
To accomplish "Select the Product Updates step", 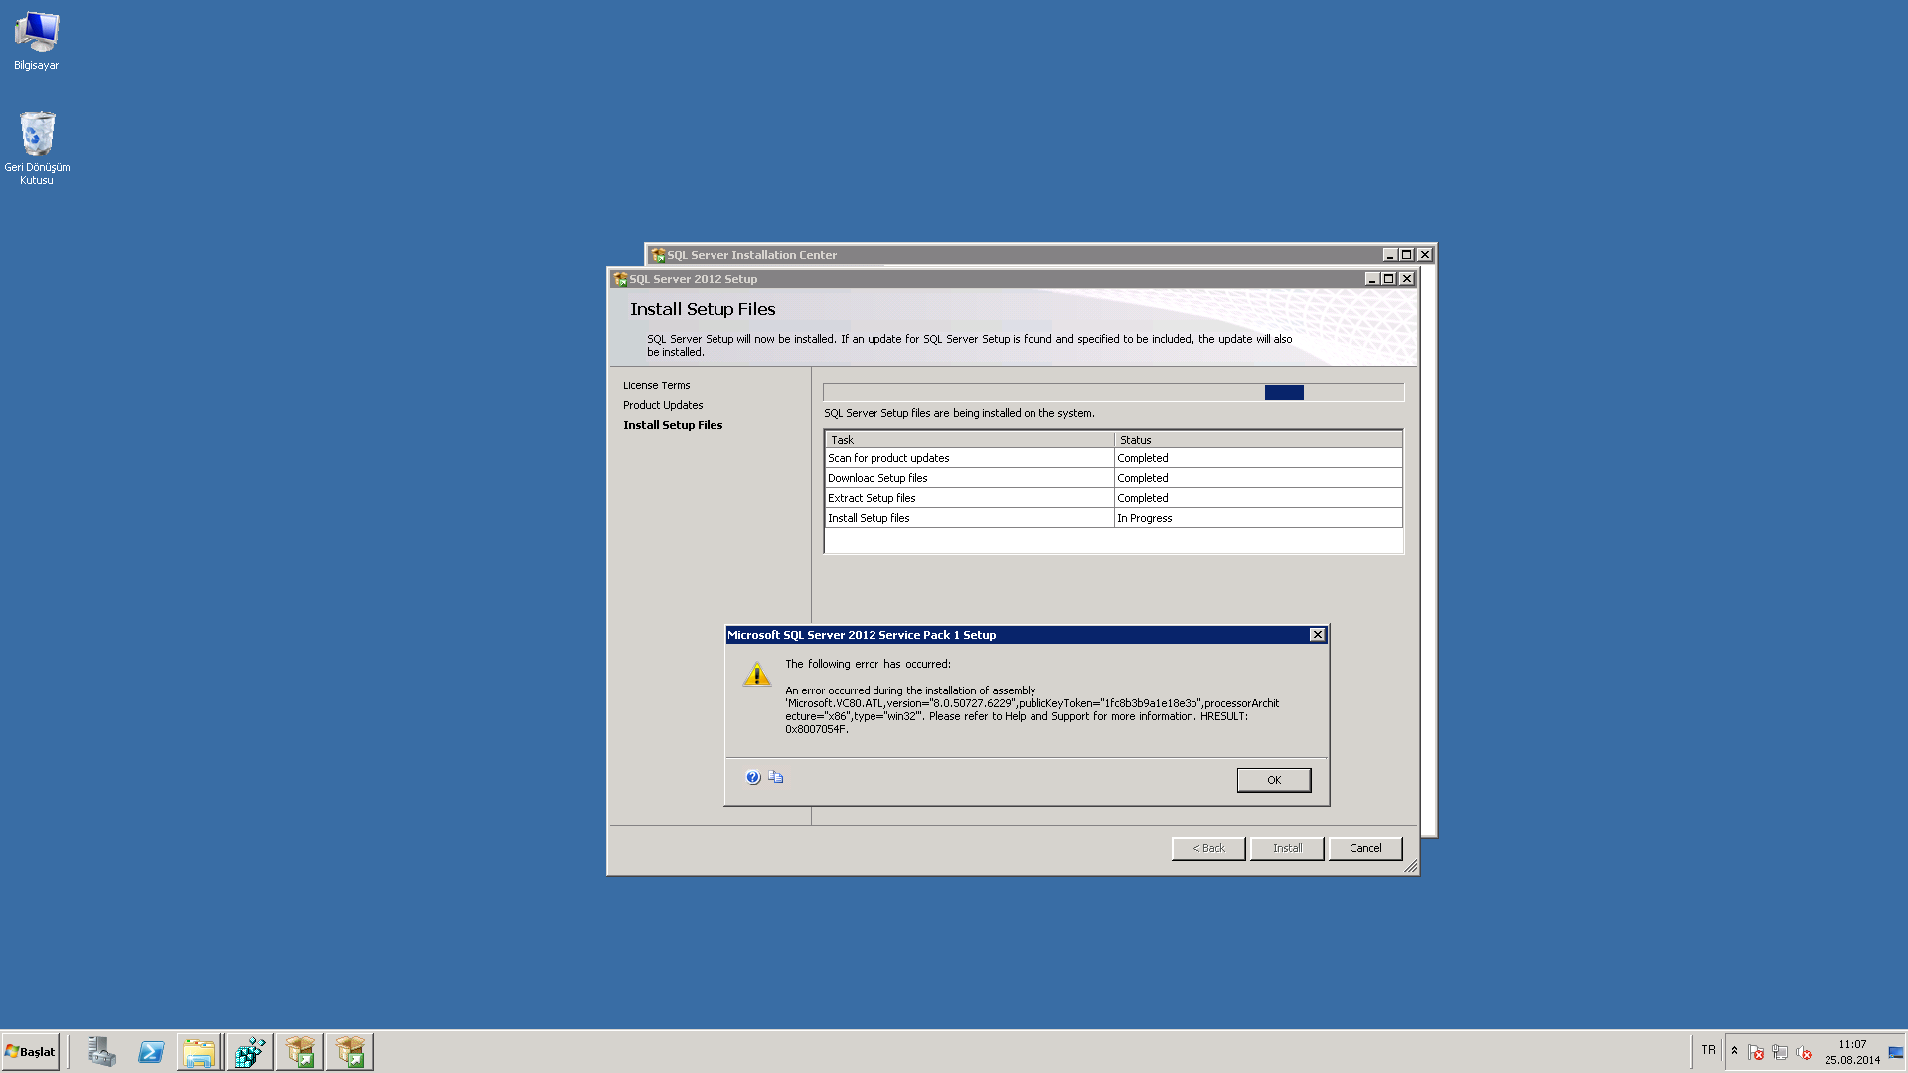I will [x=663, y=405].
